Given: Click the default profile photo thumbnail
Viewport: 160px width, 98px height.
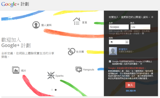Looking at the screenshot, I should coord(113,51).
